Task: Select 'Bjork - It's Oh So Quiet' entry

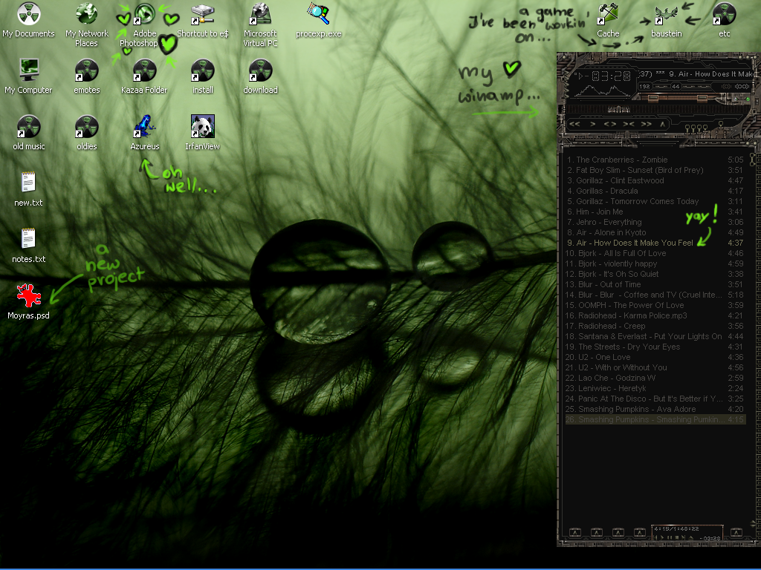Action: click(655, 274)
